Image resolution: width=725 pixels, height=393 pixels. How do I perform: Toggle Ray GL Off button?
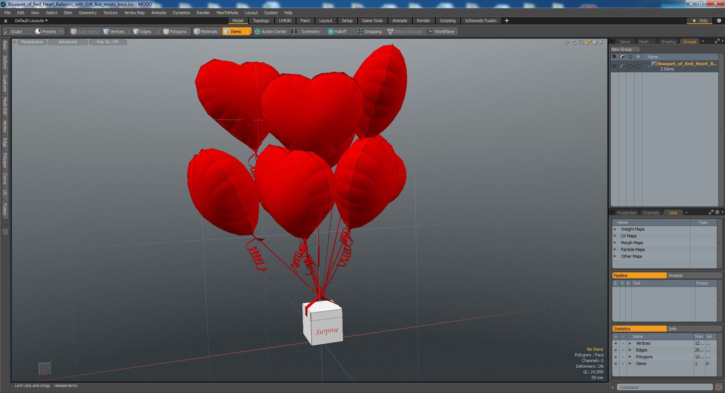click(x=108, y=42)
